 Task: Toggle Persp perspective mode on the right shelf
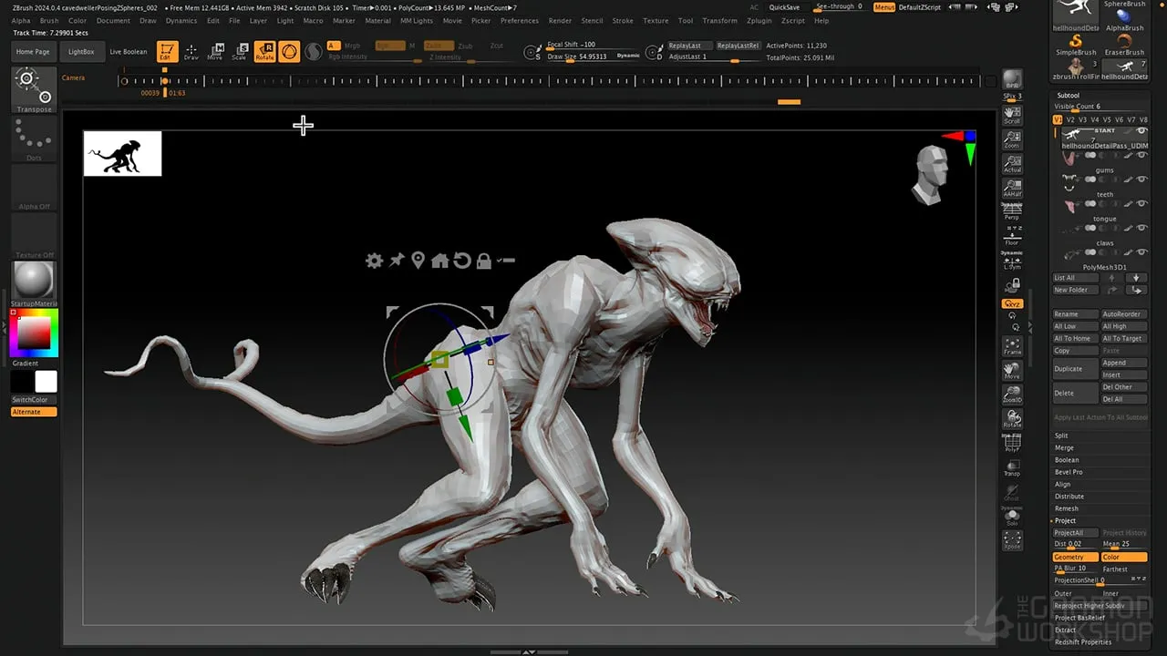coord(1012,211)
